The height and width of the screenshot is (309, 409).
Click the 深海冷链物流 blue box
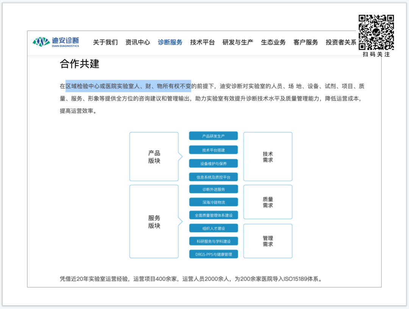(x=213, y=202)
